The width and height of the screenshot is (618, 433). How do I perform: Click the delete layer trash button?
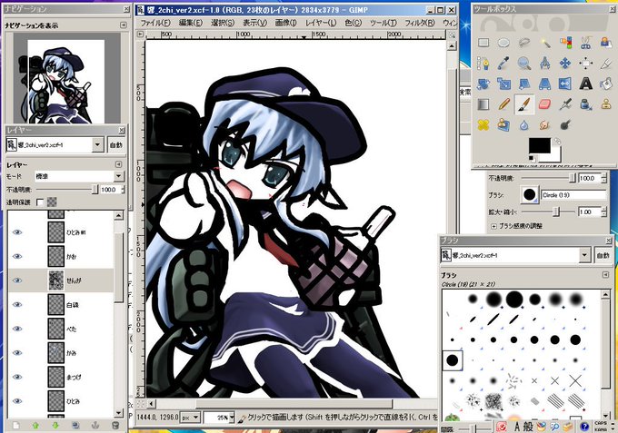tap(115, 426)
